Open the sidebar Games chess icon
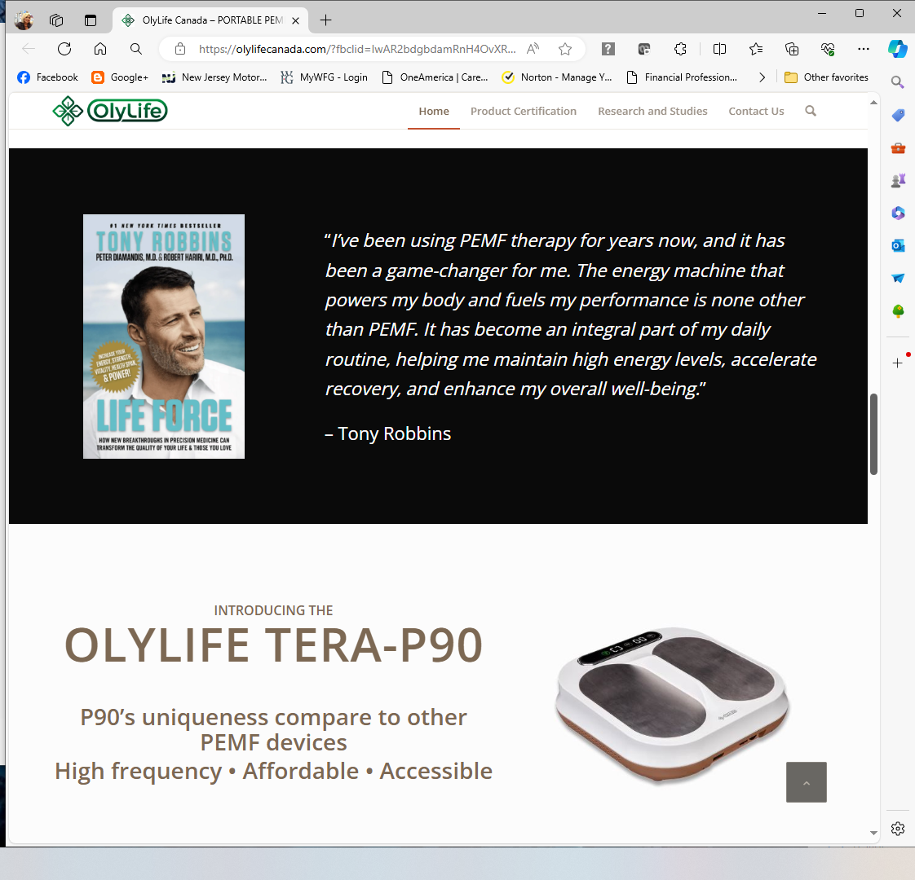 click(x=898, y=181)
